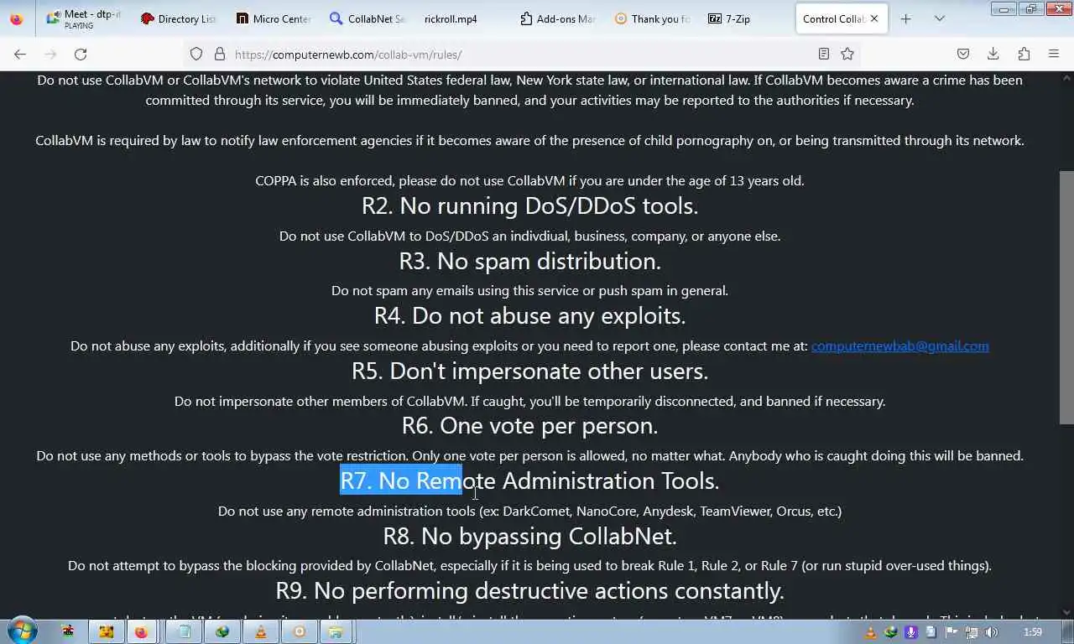1074x644 pixels.
Task: Switch to the Thank you tab
Action: (653, 18)
